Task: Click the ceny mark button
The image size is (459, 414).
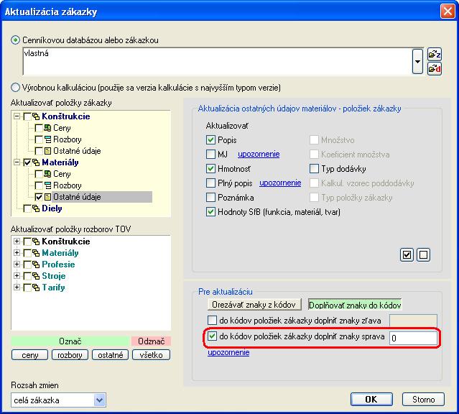Action: [x=30, y=355]
